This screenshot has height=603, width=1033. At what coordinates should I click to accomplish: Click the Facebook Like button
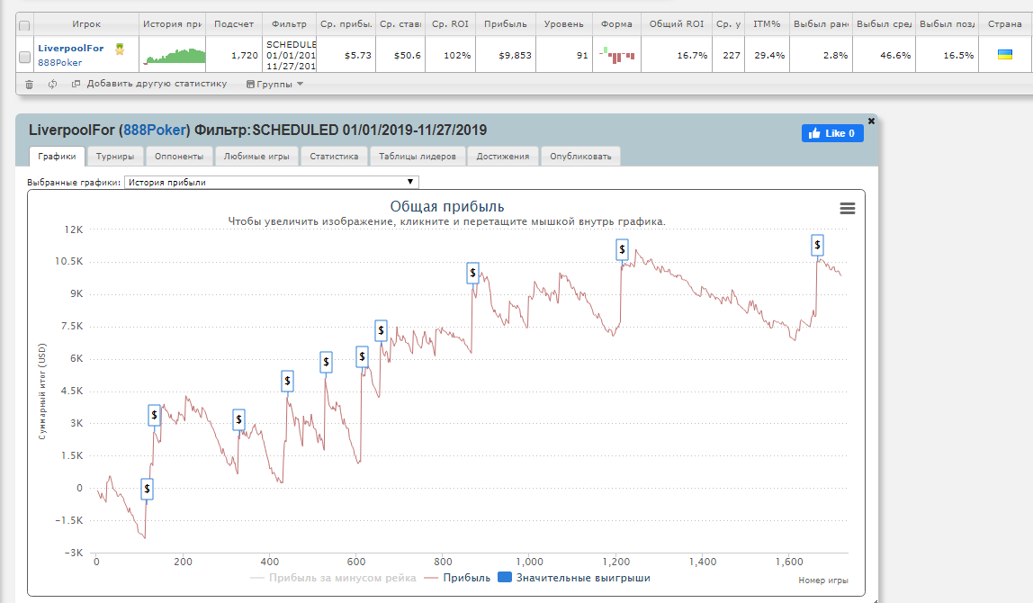click(832, 133)
